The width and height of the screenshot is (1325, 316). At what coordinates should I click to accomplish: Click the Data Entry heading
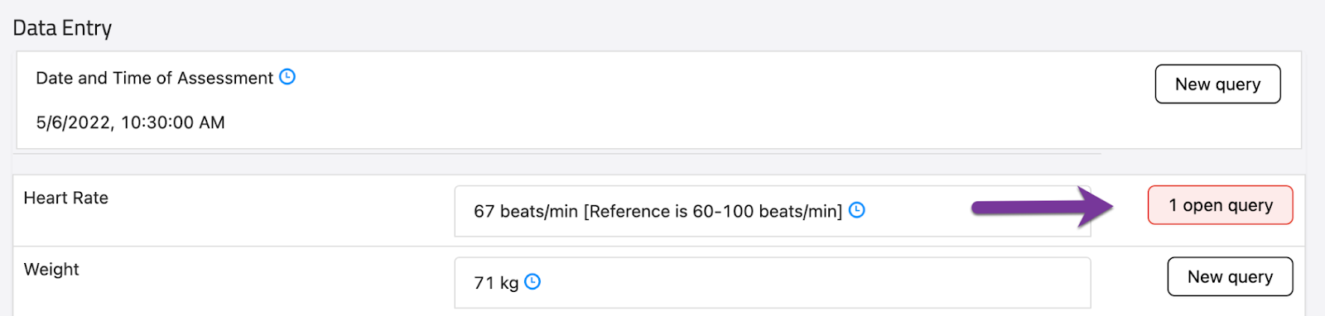pos(62,28)
